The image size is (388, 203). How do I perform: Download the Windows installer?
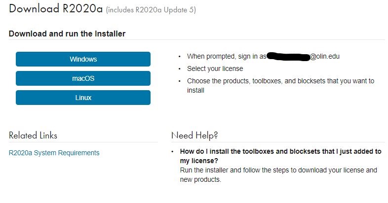[83, 59]
